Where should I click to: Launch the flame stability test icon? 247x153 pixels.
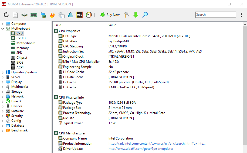52,15
